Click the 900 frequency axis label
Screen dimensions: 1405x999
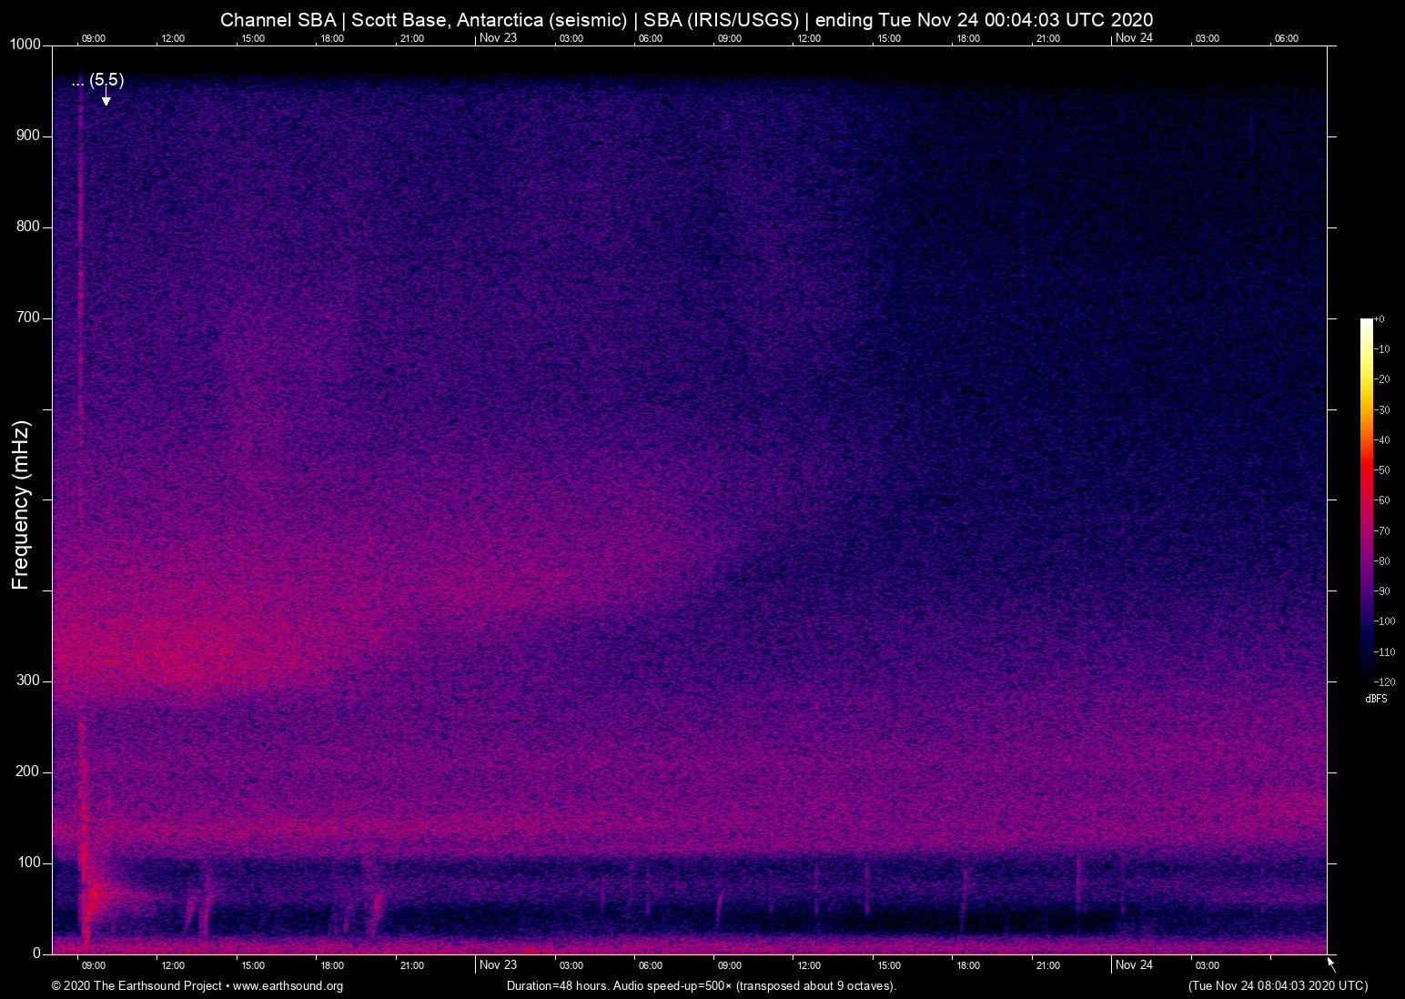click(28, 136)
